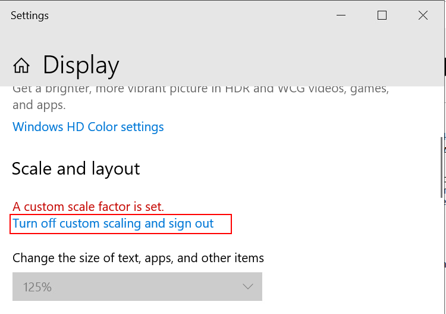The width and height of the screenshot is (446, 314).
Task: Click blank space right of Display heading
Action: point(268,65)
